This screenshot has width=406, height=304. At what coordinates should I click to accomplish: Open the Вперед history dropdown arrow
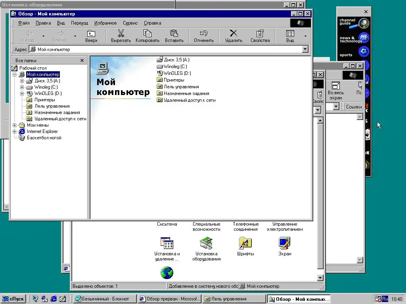point(75,36)
